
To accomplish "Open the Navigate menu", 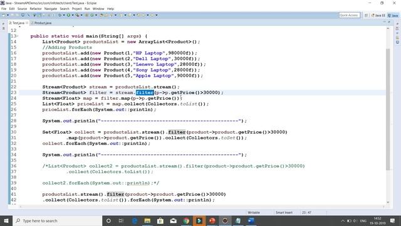I will [51, 9].
